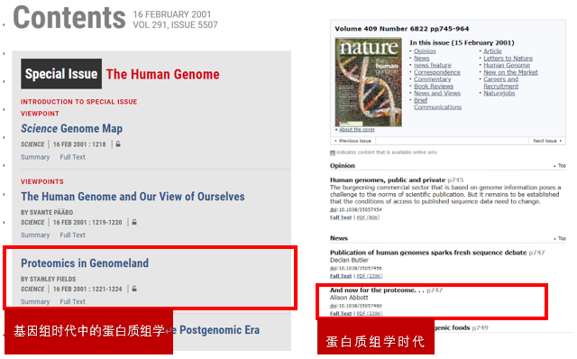Viewport: 577px width, 359px height.
Task: Open PDF of Human genomes, public and private
Action: (368, 217)
